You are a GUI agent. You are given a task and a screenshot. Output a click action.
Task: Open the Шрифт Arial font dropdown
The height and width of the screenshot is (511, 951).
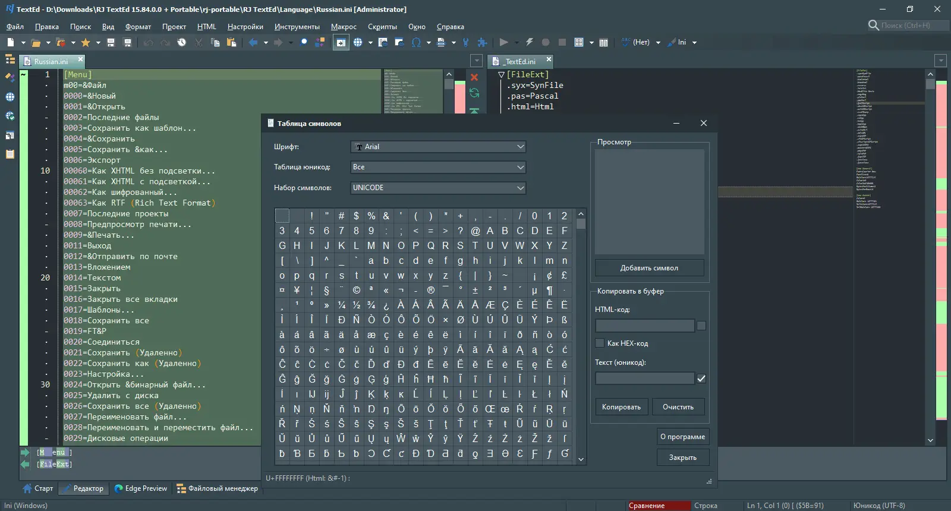pyautogui.click(x=439, y=147)
